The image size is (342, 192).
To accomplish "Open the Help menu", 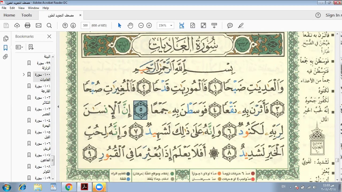I will 46,8.
